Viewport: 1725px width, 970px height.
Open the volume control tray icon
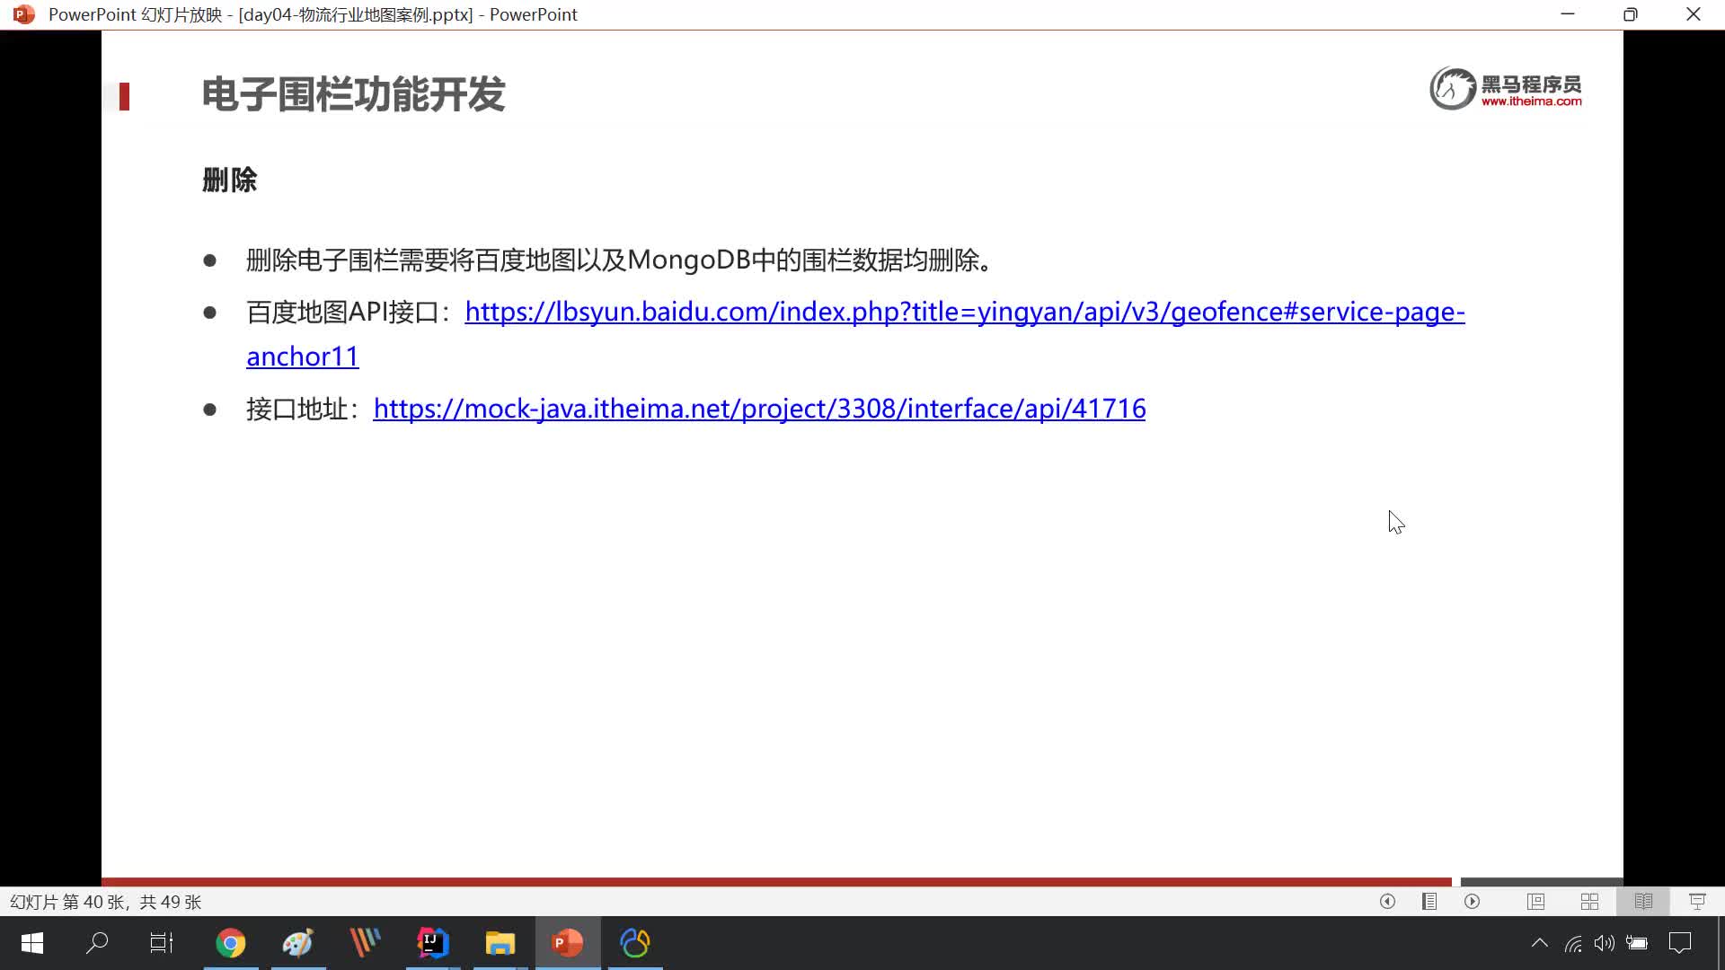pyautogui.click(x=1605, y=943)
